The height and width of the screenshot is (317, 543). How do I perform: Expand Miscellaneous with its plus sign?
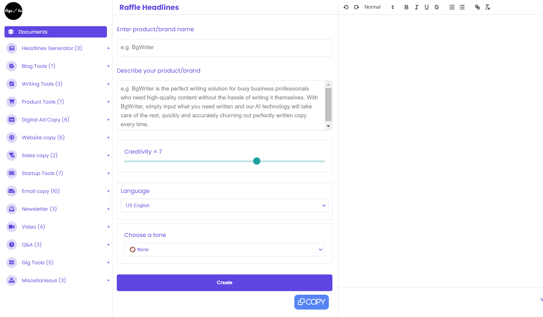pos(108,280)
